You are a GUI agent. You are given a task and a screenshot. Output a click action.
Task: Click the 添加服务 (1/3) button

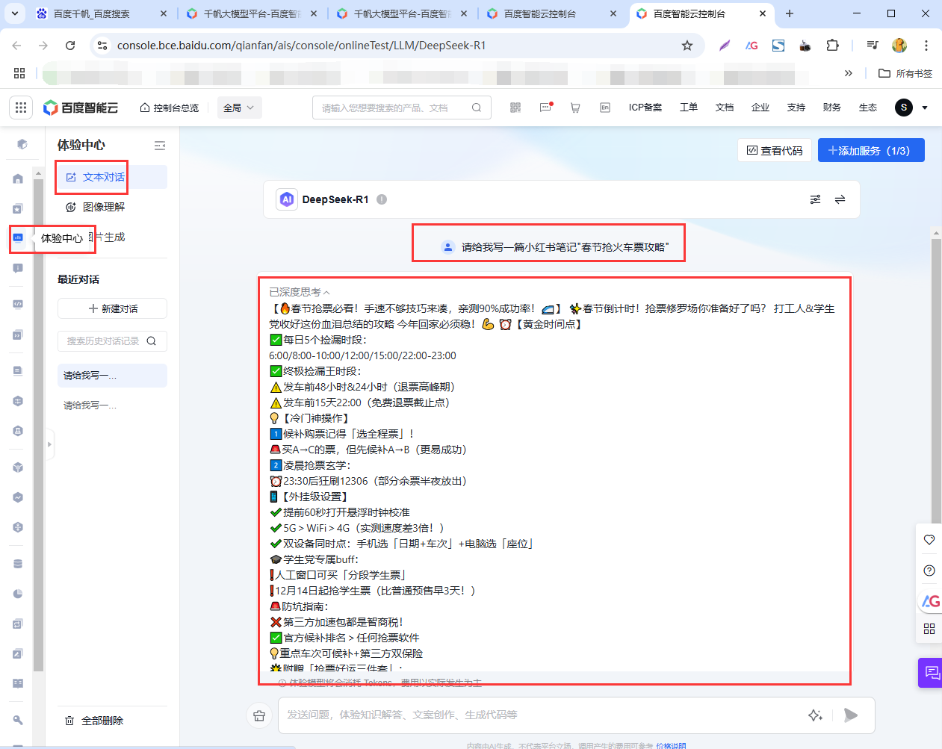coord(870,150)
